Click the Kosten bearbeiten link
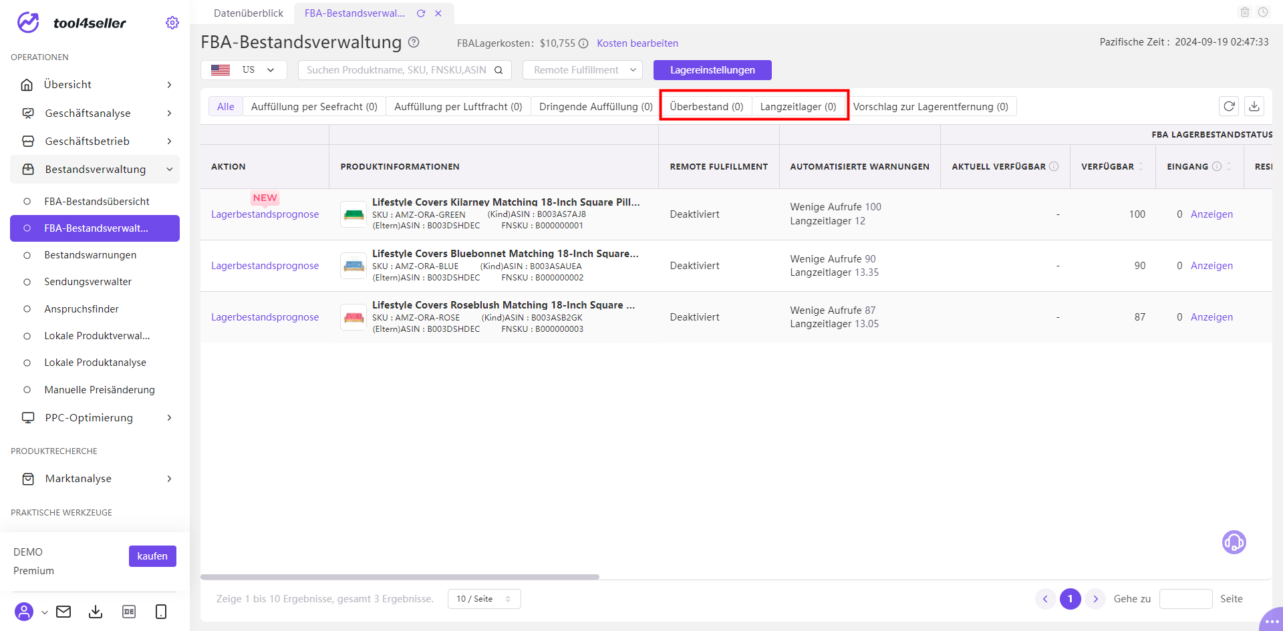 click(x=637, y=43)
